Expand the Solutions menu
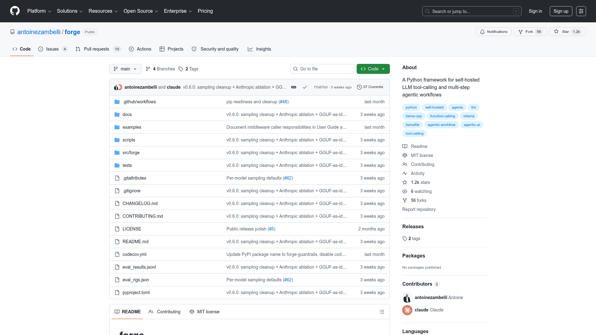Image resolution: width=596 pixels, height=335 pixels. coord(70,11)
